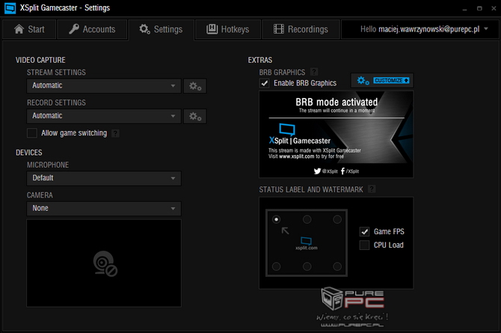Switch to the Accounts tab
501x333 pixels.
pyautogui.click(x=92, y=29)
